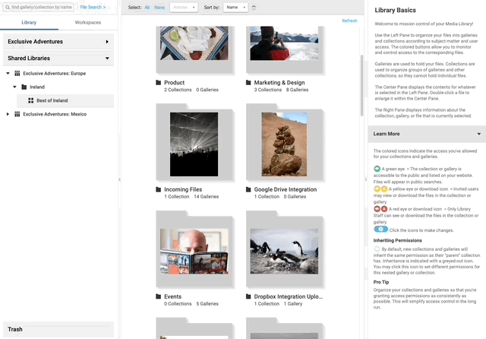Open the Events folder thumbnail
This screenshot has height=339, width=486.
click(194, 251)
